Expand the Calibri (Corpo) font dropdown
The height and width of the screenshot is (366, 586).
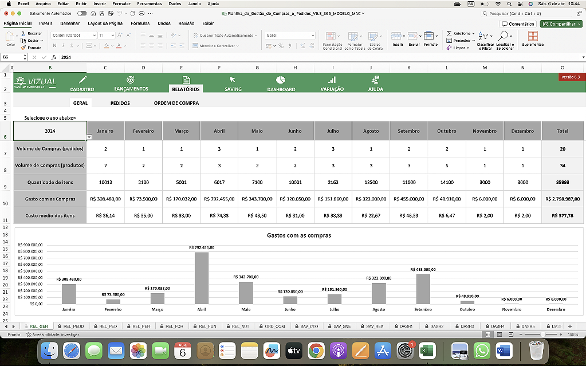pos(94,35)
